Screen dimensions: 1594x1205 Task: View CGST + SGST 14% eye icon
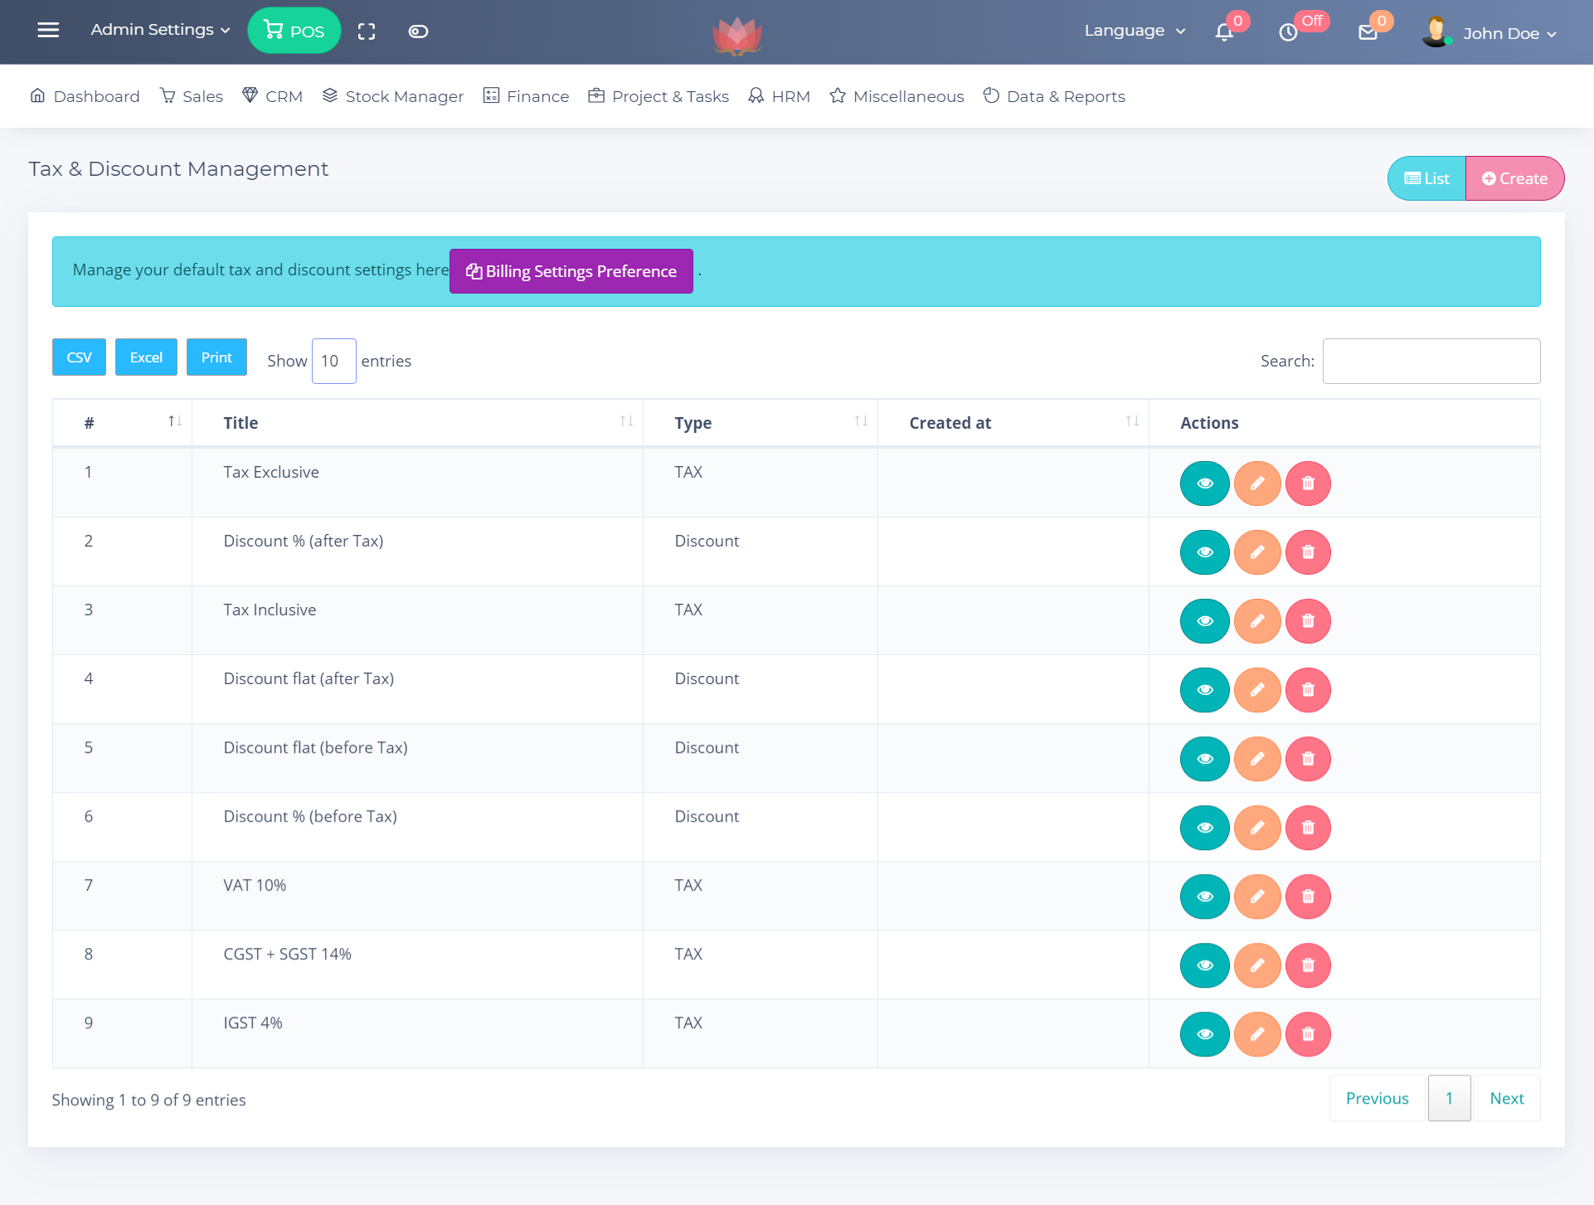tap(1204, 965)
